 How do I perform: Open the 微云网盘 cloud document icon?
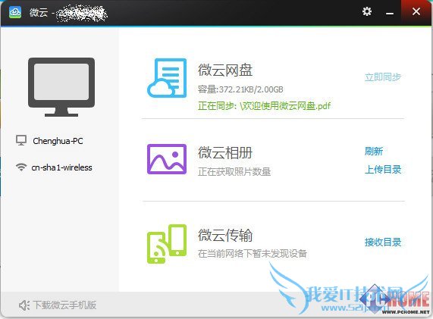[167, 78]
